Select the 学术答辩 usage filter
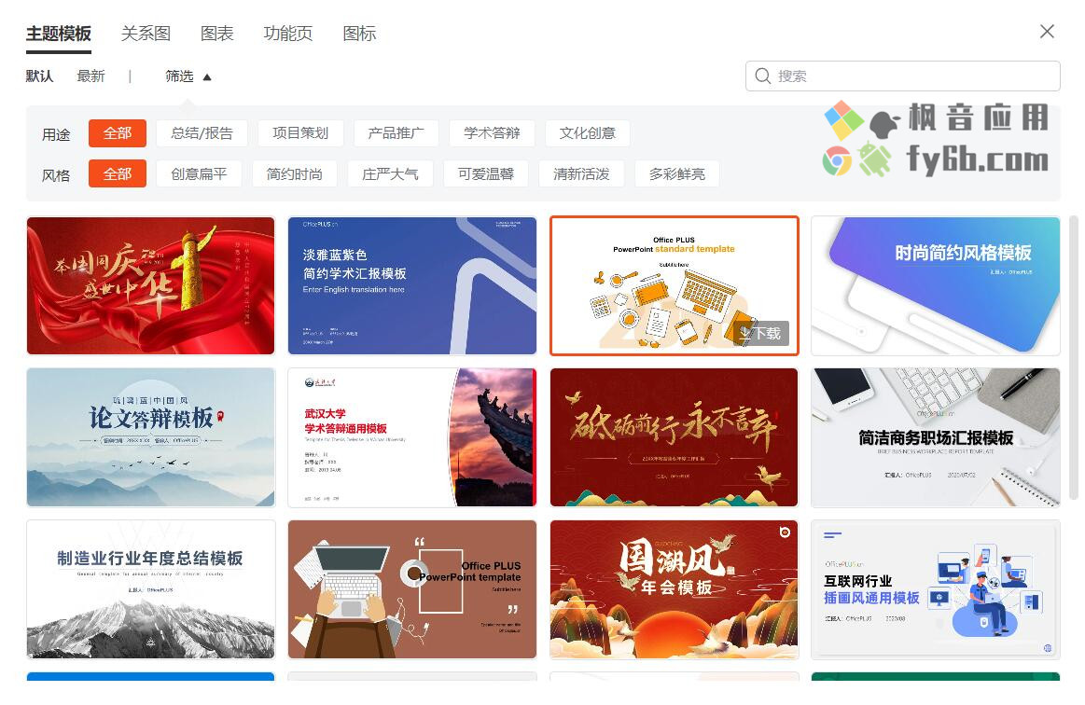 (x=492, y=132)
